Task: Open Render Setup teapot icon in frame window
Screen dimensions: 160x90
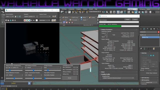Action: (x=53, y=16)
